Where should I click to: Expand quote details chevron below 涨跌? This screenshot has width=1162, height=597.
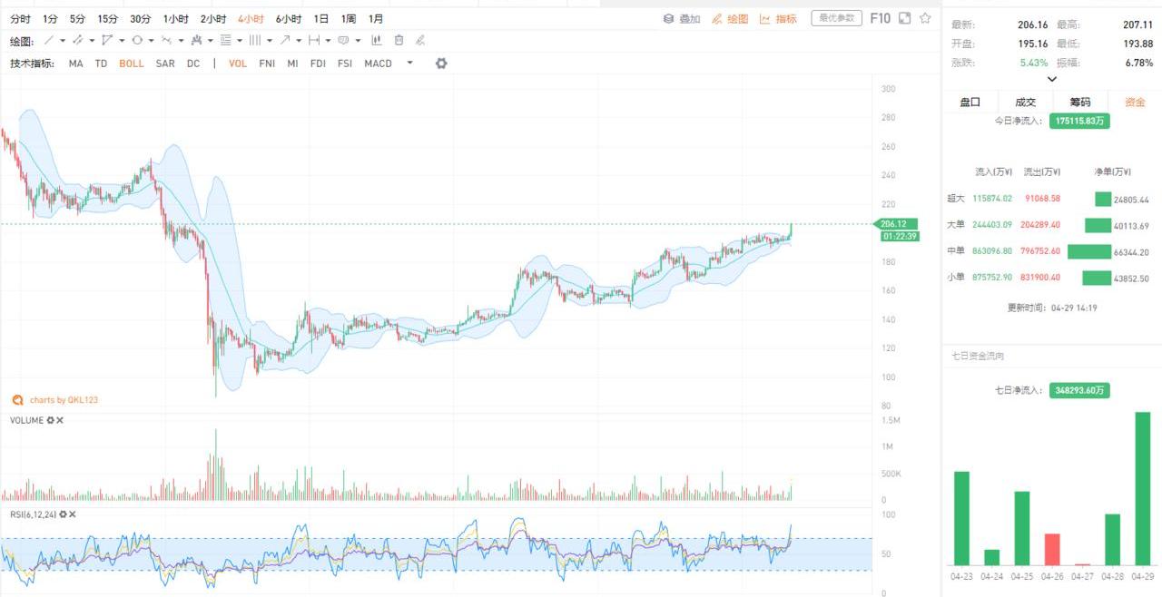[x=1052, y=79]
